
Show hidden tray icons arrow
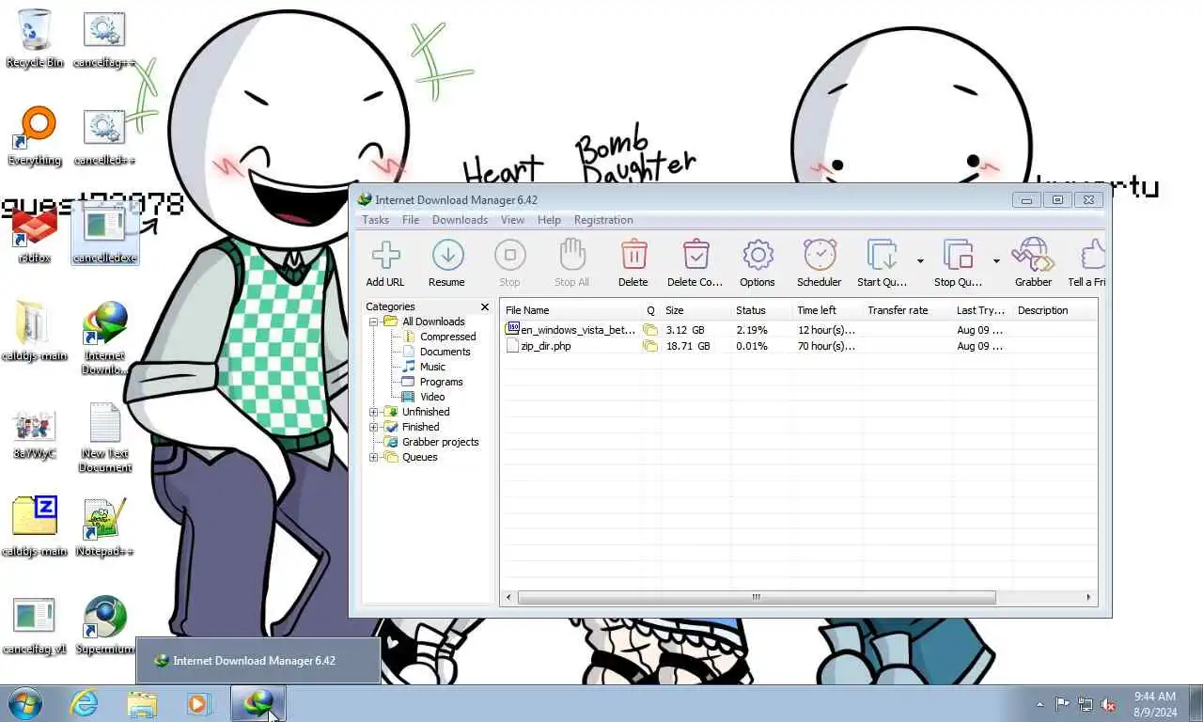click(1039, 704)
